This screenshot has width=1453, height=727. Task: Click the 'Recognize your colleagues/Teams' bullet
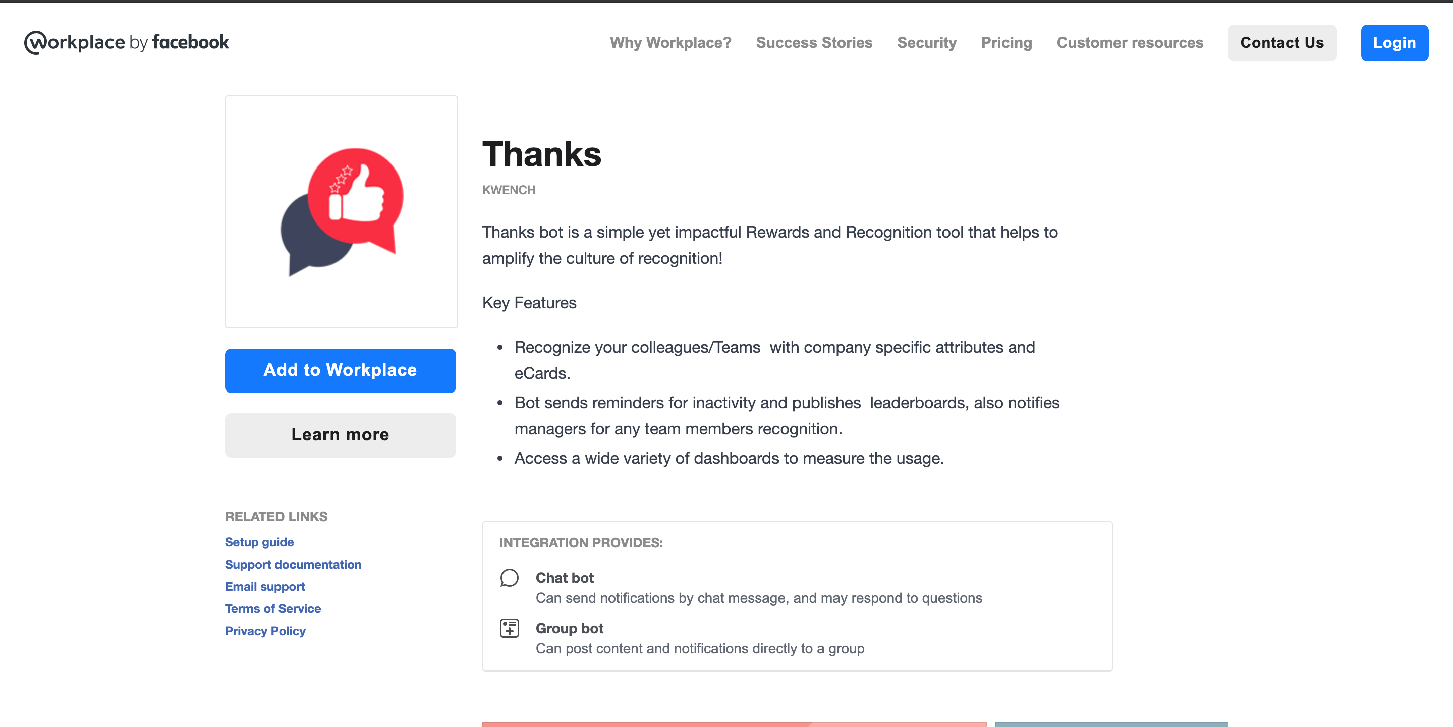click(x=774, y=360)
